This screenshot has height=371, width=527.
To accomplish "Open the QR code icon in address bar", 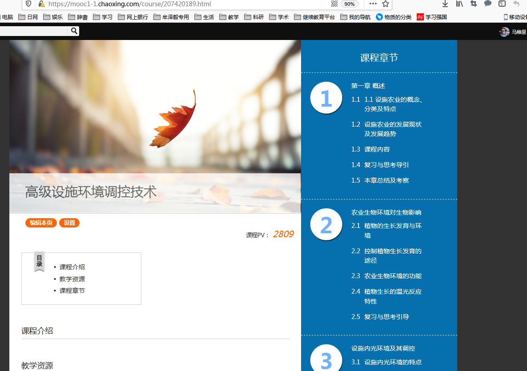I will pyautogui.click(x=334, y=4).
